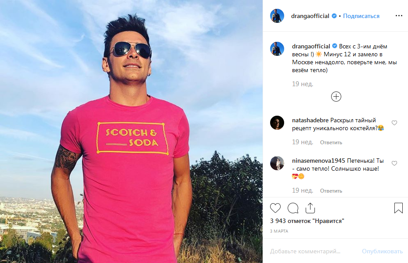Open the three-dot more options menu
Viewport: 408px width, 263px height.
pyautogui.click(x=398, y=16)
